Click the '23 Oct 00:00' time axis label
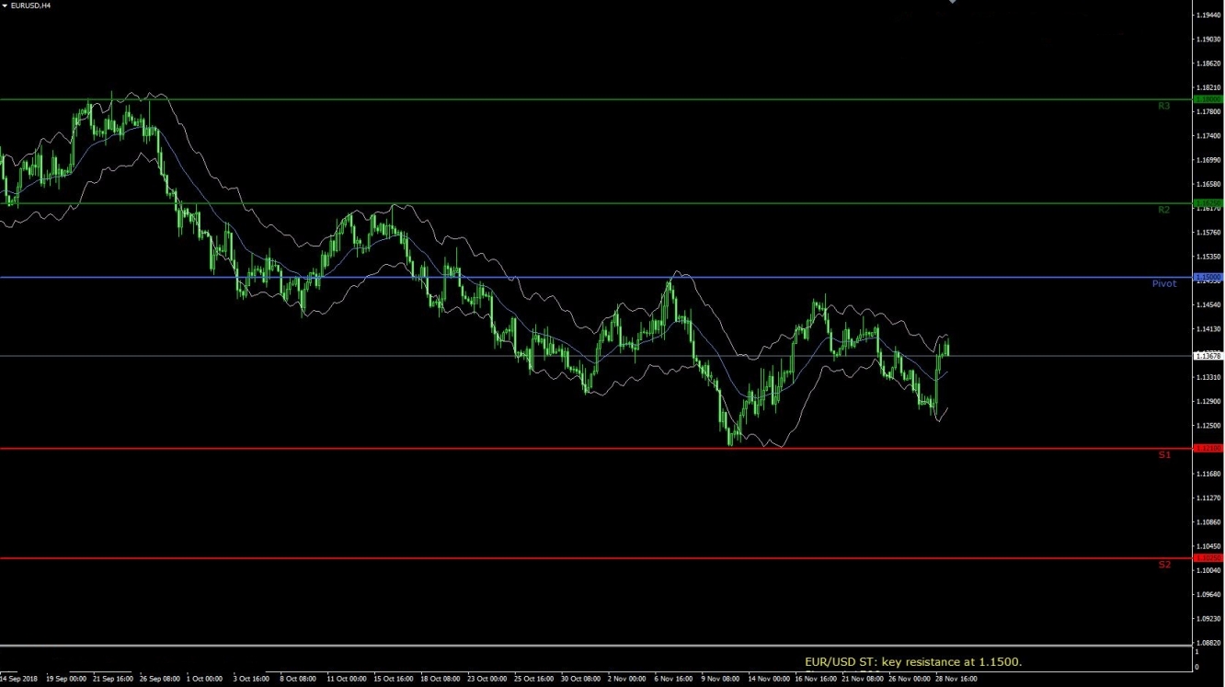 click(488, 680)
